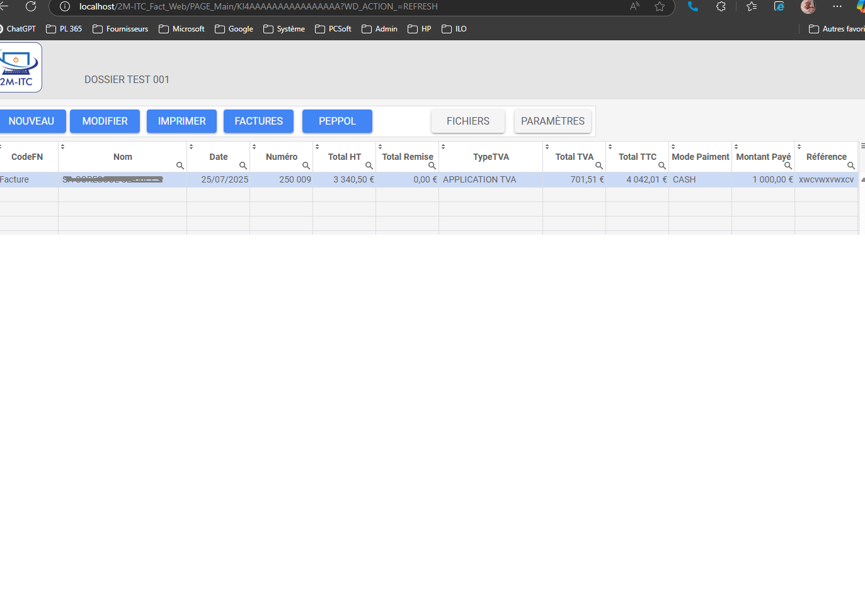Click the blue phone icon in the browser toolbar
The image size is (865, 608).
tap(693, 6)
